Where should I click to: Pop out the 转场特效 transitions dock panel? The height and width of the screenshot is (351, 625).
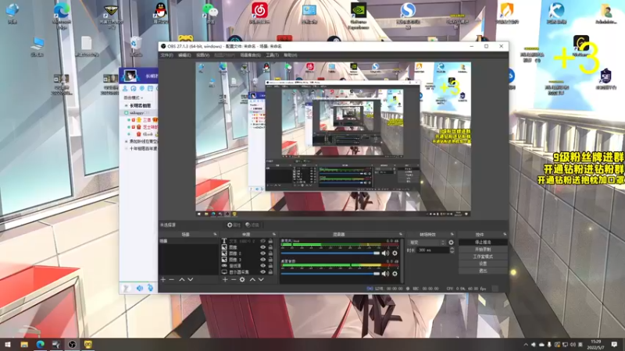[x=452, y=235]
